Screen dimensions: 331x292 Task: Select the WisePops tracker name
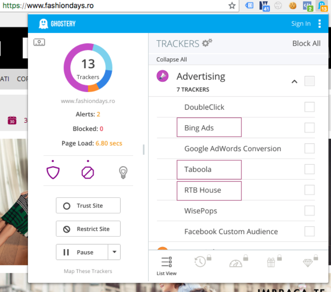(x=201, y=211)
